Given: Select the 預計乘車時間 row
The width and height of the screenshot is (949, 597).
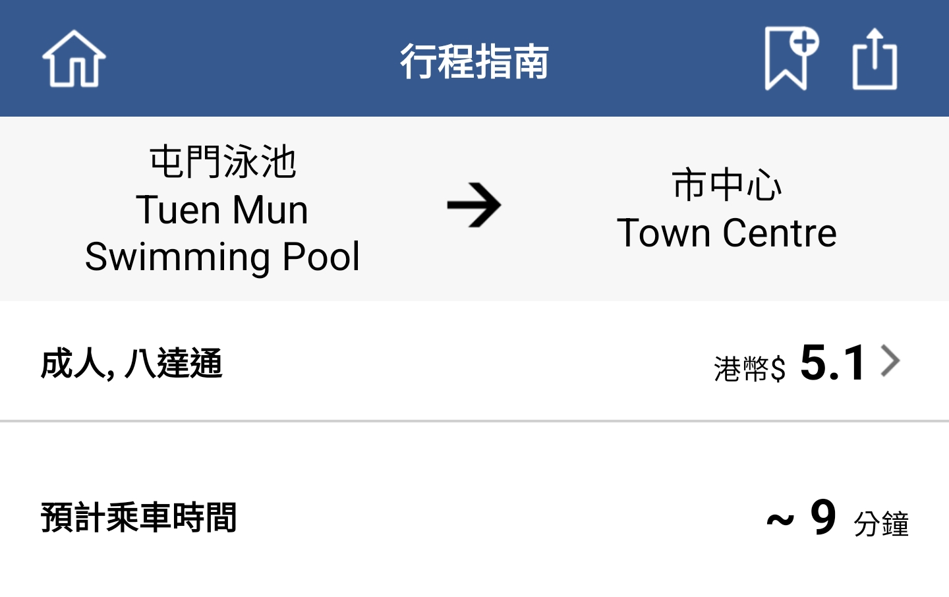Looking at the screenshot, I should [x=474, y=517].
